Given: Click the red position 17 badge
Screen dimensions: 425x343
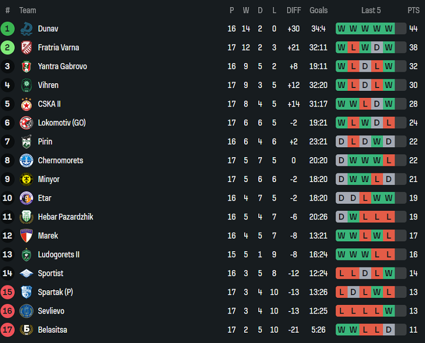Looking at the screenshot, I should [8, 330].
